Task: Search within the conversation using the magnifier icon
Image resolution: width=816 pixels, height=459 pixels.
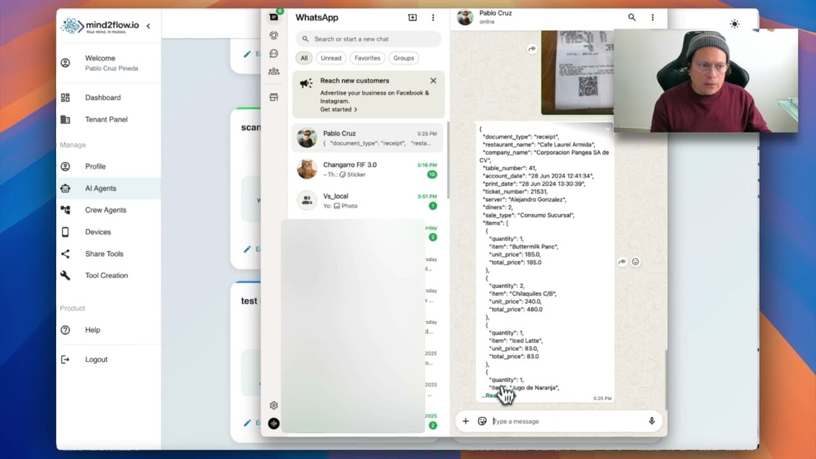Action: click(x=632, y=17)
